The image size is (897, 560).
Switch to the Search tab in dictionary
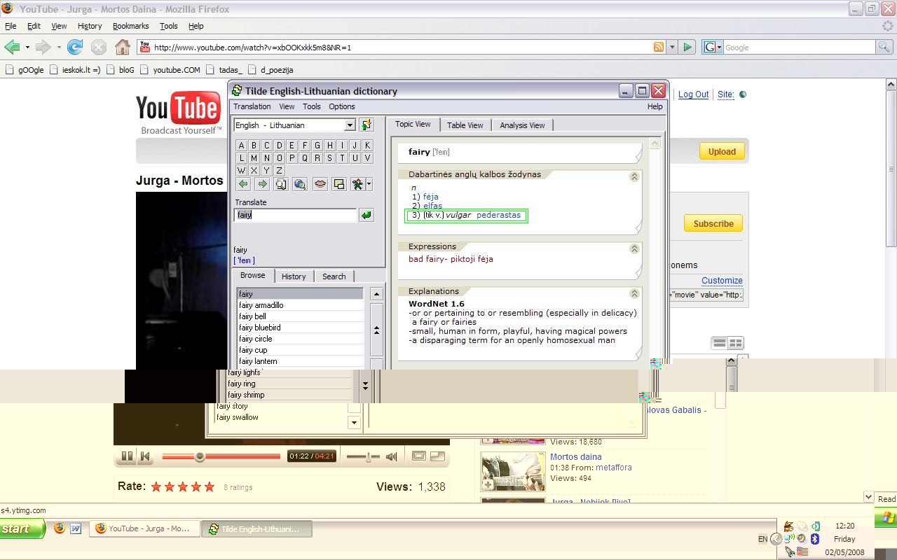tap(334, 276)
